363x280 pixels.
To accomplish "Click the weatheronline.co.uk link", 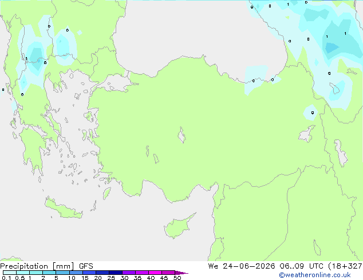I will point(315,275).
